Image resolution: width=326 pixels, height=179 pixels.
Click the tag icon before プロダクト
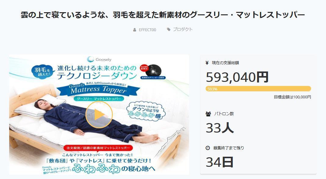point(169,29)
